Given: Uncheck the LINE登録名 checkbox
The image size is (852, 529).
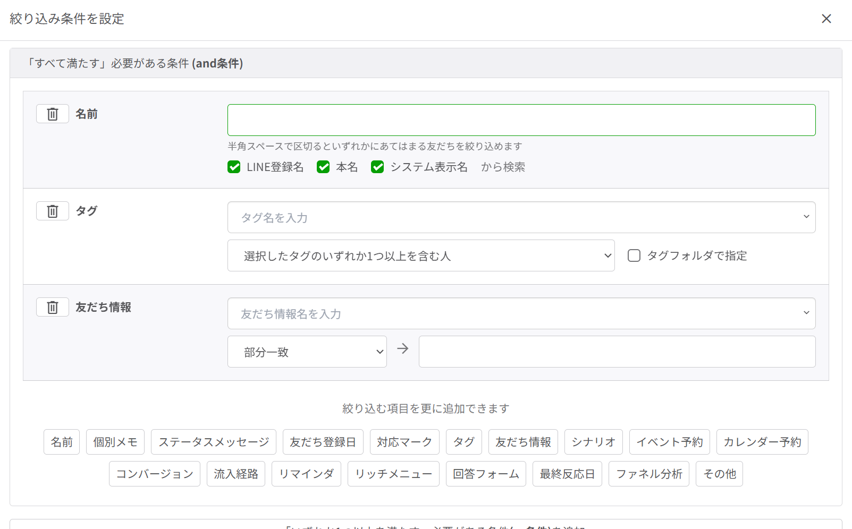Looking at the screenshot, I should click(234, 167).
